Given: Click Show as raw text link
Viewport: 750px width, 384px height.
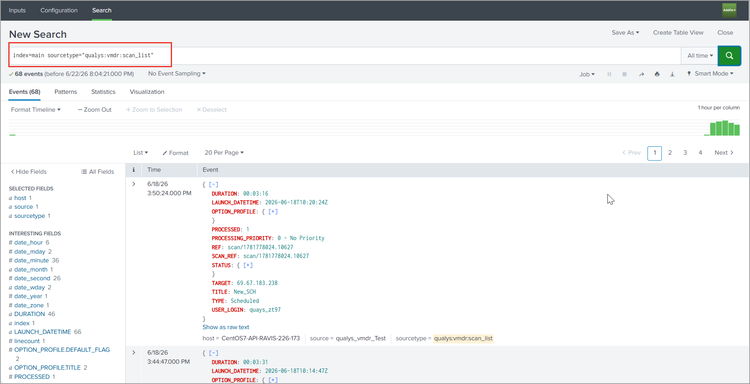Looking at the screenshot, I should pos(226,327).
